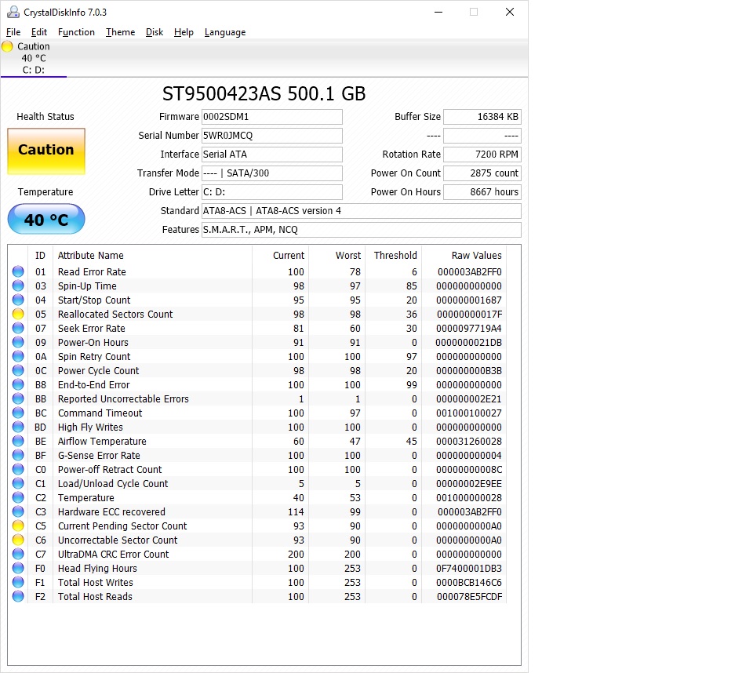Click the drive title ST9500423AS 500.1 GB

coord(264,93)
